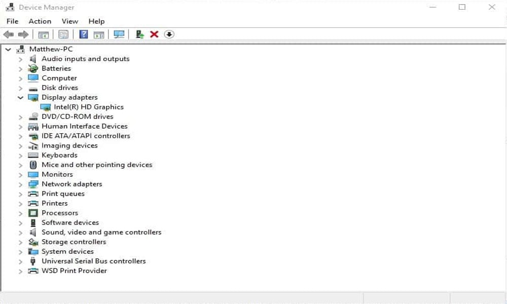Click the Device Manager title bar icon
Screen dimensions: 507x304
[10, 7]
